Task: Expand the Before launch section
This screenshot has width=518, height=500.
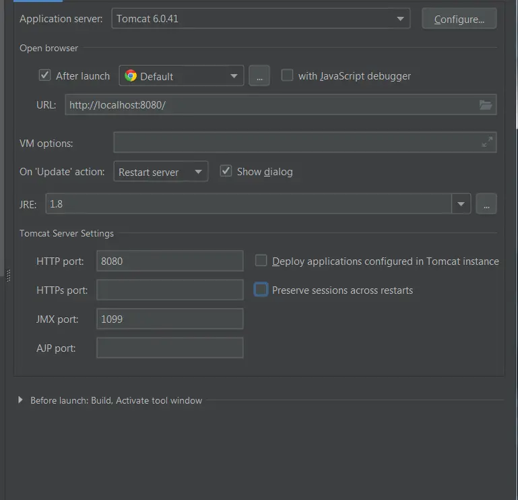Action: coord(20,400)
